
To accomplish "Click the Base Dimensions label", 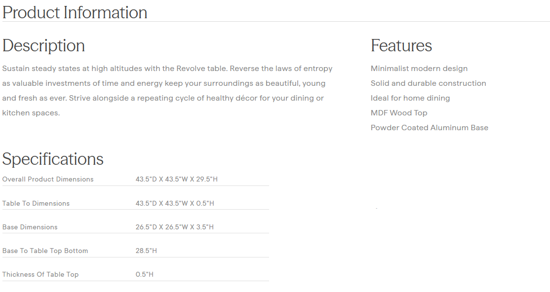I will point(30,227).
